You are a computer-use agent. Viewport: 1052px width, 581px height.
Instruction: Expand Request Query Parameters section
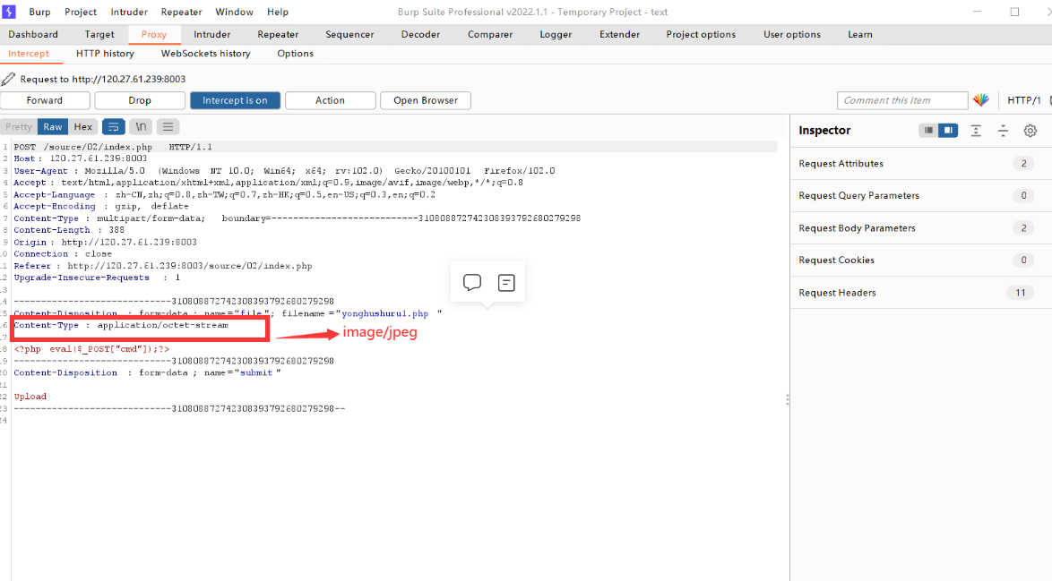(x=920, y=196)
